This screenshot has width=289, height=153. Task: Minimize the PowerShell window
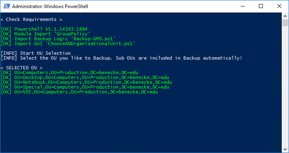point(243,6)
